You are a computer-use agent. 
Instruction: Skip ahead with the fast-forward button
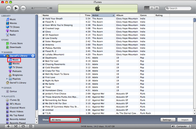tap(23, 8)
